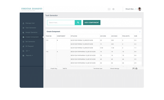164x100 pixels.
Task: Click Acc Min value 11
Action: [x=101, y=44]
